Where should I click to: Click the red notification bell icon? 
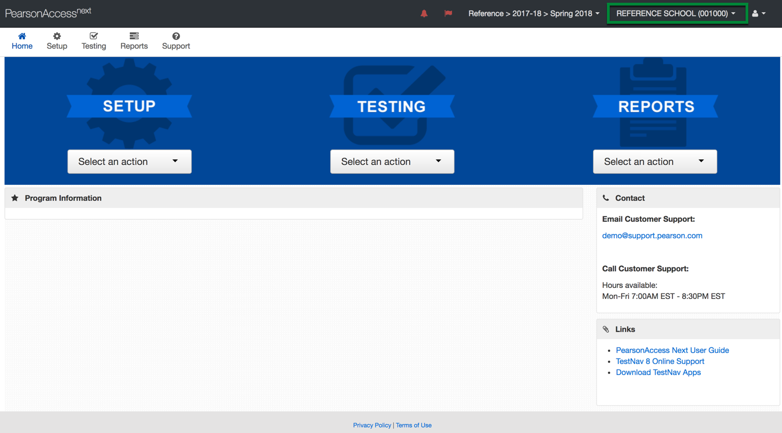(x=424, y=13)
